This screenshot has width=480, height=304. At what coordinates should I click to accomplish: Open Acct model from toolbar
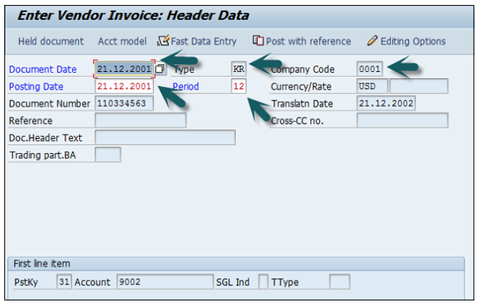point(122,41)
